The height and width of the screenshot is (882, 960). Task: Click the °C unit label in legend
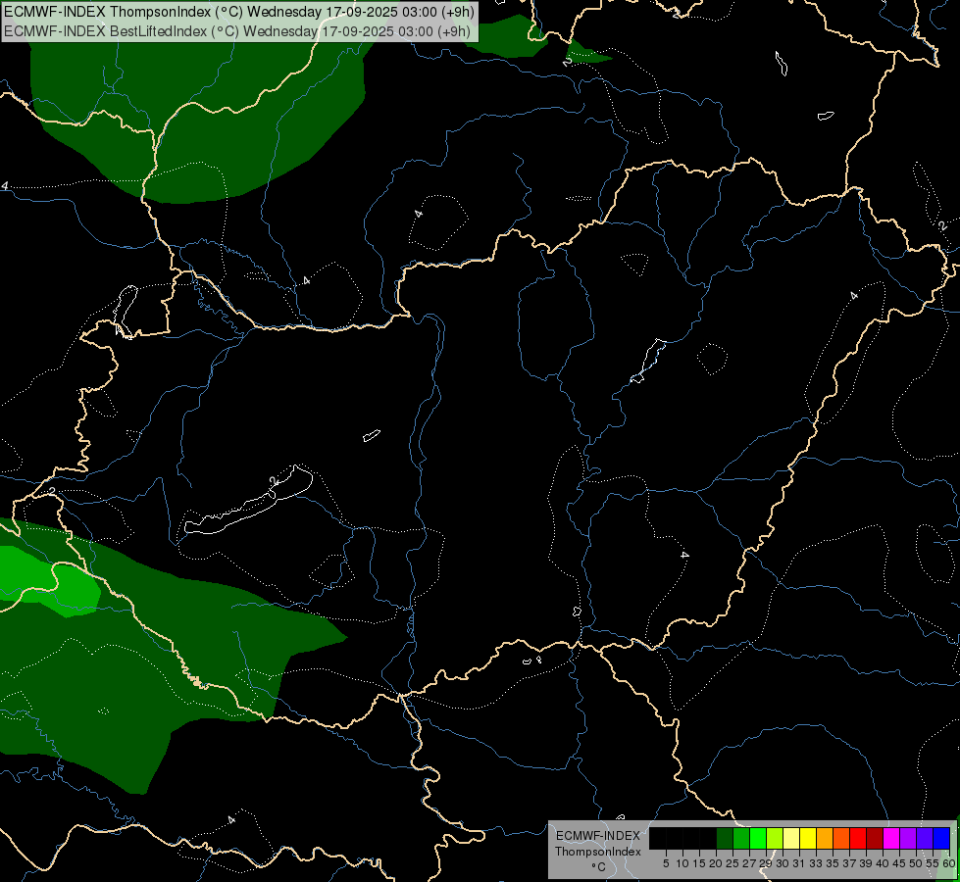[x=598, y=867]
